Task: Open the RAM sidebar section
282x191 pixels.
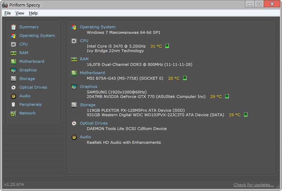Action: pos(24,53)
